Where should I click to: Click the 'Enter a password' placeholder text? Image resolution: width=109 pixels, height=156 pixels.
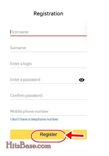25,80
